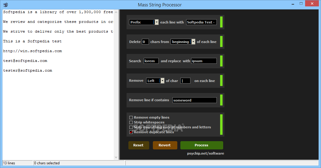This screenshot has height=168, width=321.
Task: Uncheck Remove duplicate lines checkbox
Action: [131, 132]
